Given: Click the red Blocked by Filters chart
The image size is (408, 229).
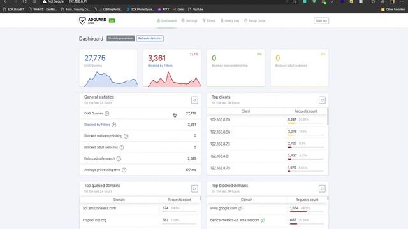Looking at the screenshot, I should coord(172,80).
